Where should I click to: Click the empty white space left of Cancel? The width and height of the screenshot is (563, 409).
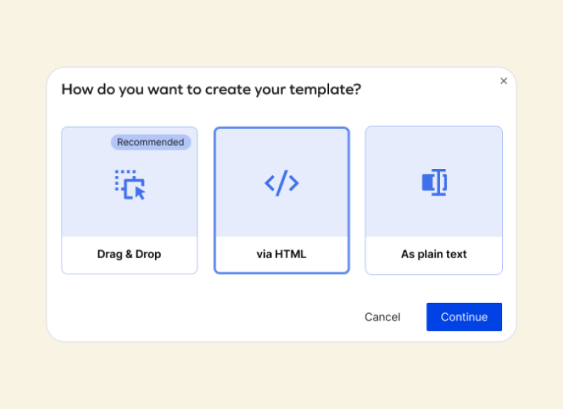tap(210, 317)
